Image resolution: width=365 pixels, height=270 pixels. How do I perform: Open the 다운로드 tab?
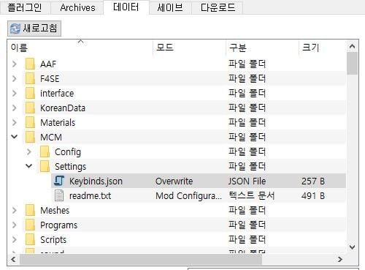coord(218,7)
